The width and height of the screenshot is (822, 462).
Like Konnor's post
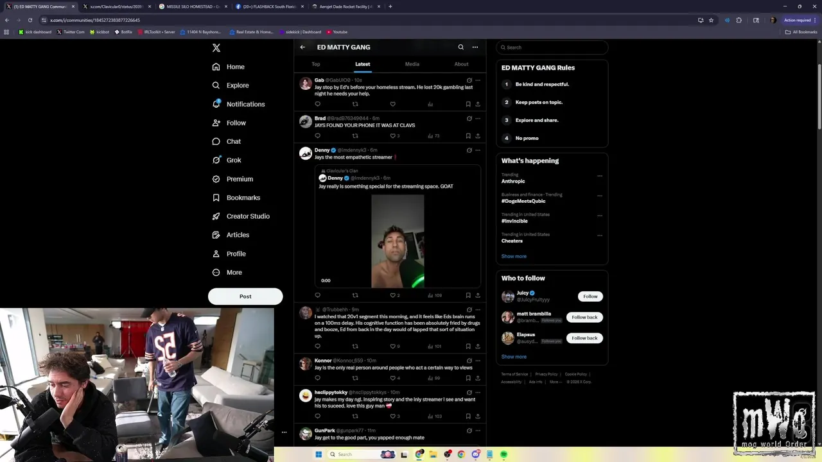(393, 378)
